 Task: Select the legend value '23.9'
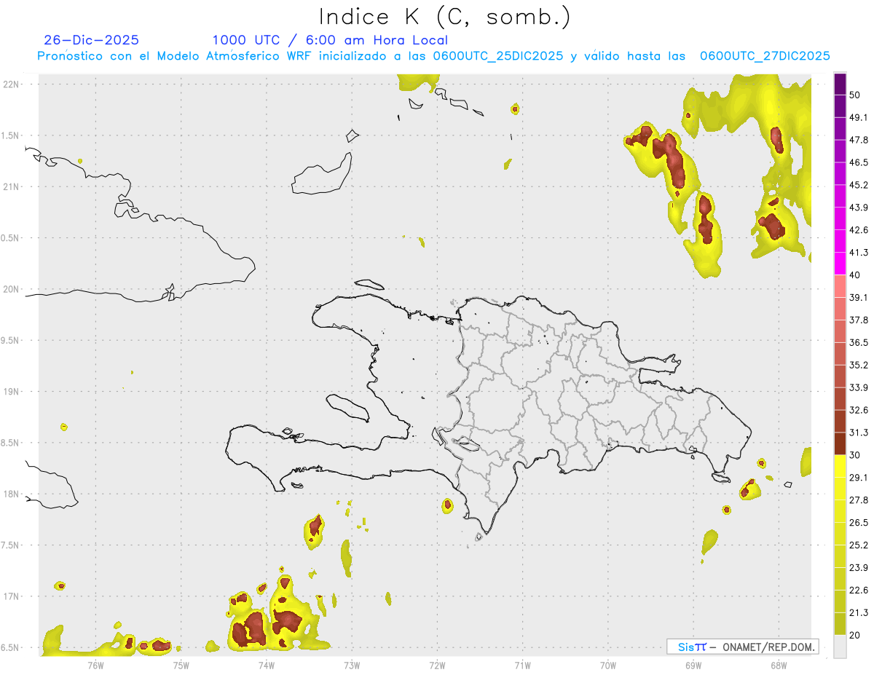tap(859, 567)
